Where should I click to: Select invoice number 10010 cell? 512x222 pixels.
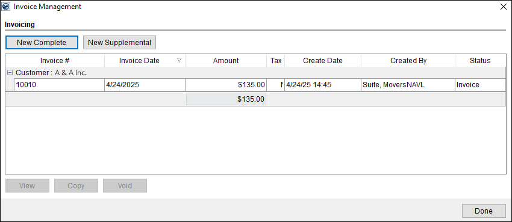click(x=59, y=85)
